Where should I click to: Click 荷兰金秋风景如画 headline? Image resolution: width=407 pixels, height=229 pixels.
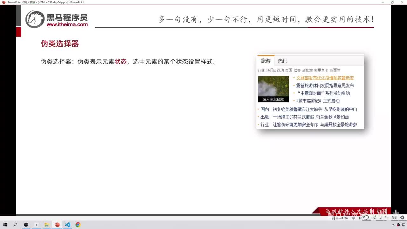pos(332,117)
